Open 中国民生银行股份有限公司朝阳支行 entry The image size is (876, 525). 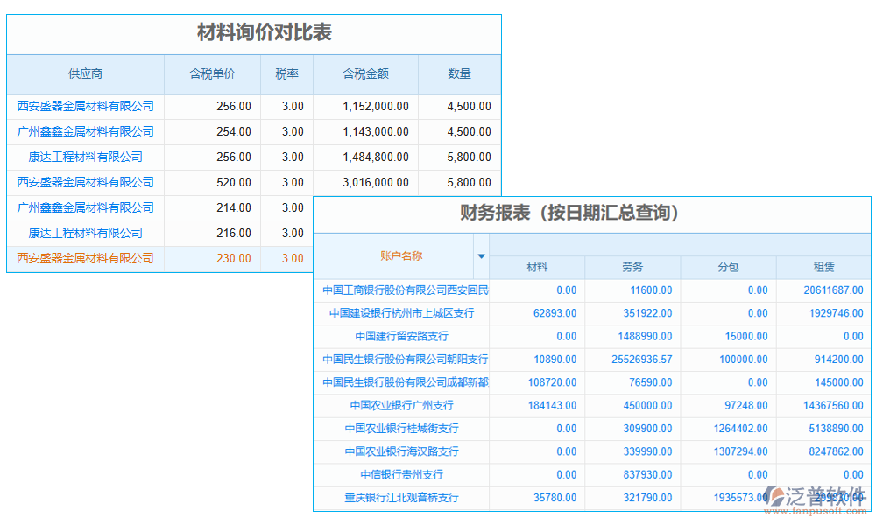400,359
